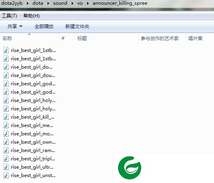Select the rise_best_girl_ultr audio file icon
This screenshot has height=183, width=214.
point(6,167)
